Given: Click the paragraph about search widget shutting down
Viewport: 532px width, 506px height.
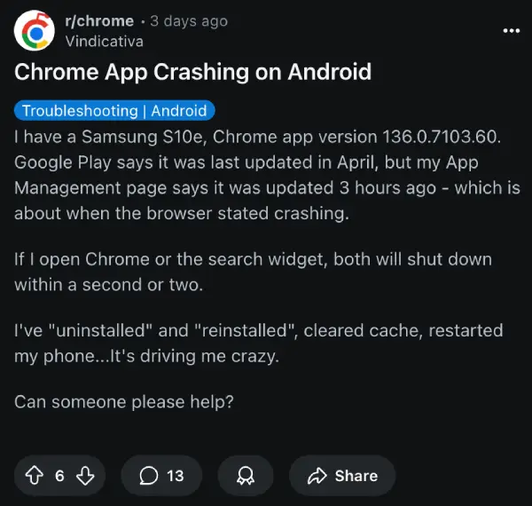Looking at the screenshot, I should click(x=253, y=272).
